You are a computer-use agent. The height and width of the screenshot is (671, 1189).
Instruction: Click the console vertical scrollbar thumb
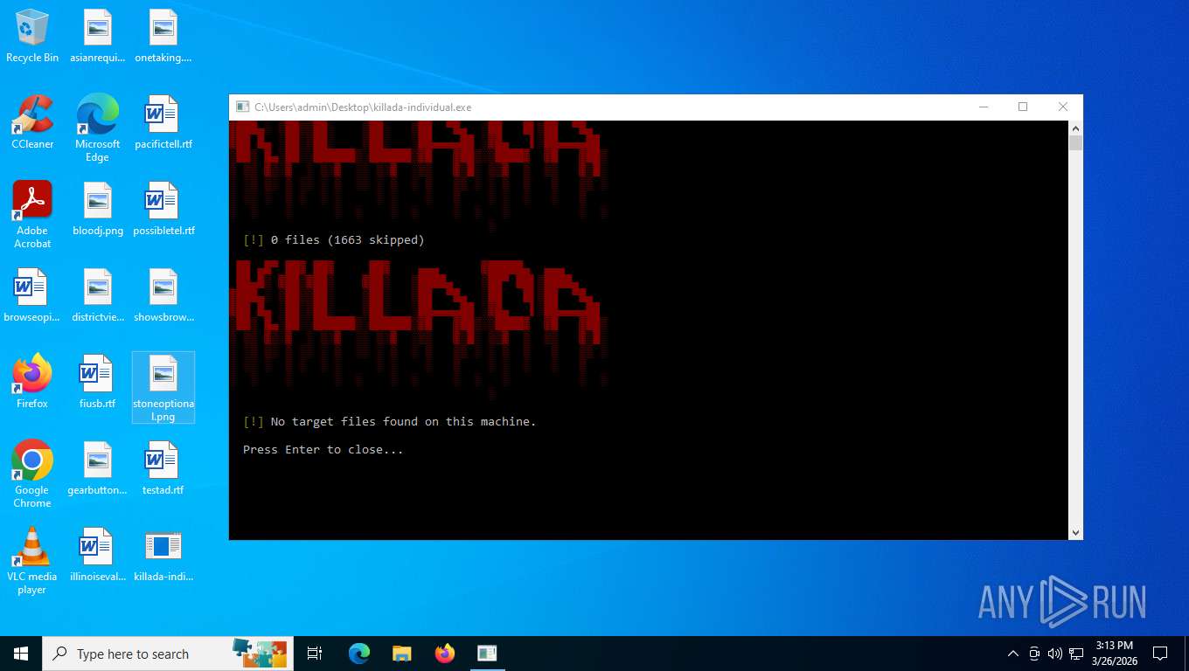1075,143
